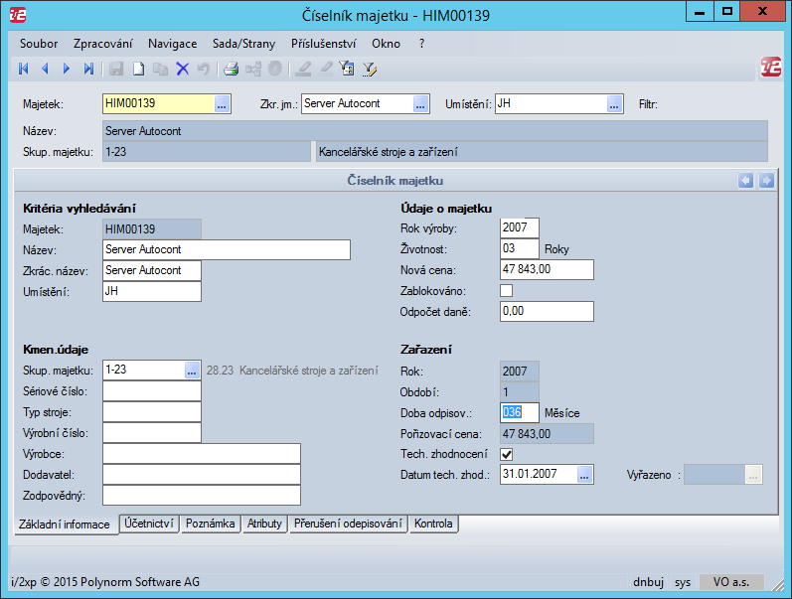Screen dimensions: 792x599
Task: Open the Sada/Strany menu
Action: tap(244, 44)
